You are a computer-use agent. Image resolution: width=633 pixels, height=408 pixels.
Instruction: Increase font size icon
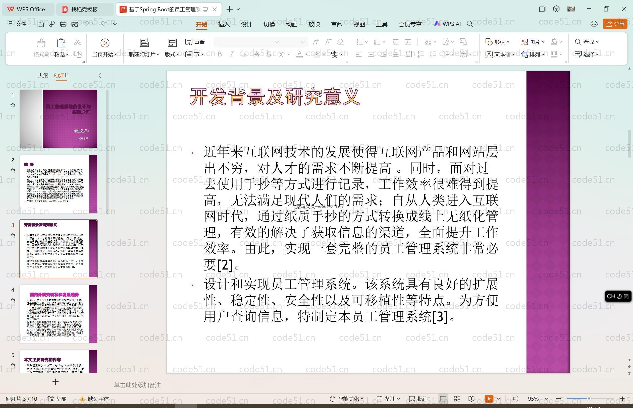316,42
